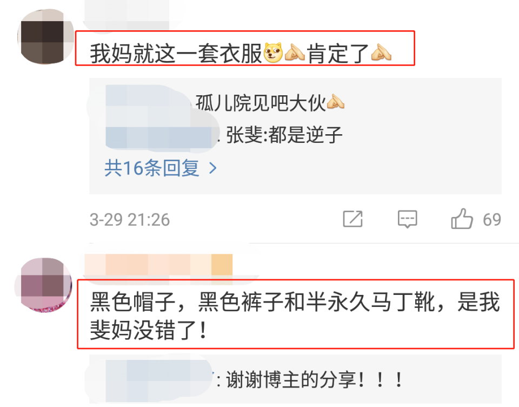Open the second commenter's orange blurred username
Image resolution: width=519 pixels, height=407 pixels.
click(x=158, y=265)
